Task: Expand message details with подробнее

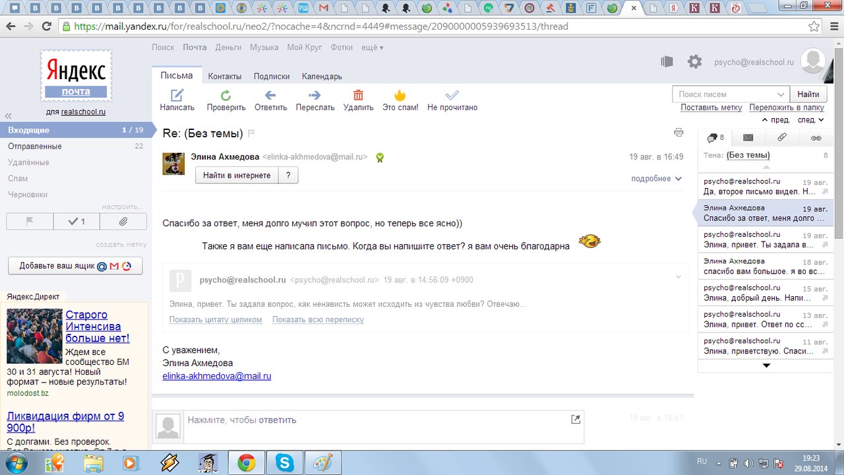Action: 656,179
